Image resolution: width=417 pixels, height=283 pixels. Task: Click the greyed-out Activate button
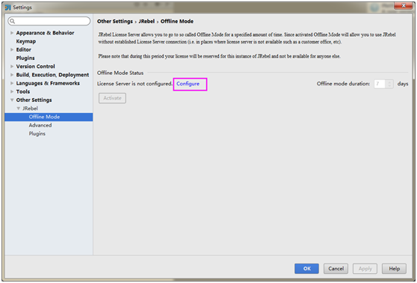112,98
